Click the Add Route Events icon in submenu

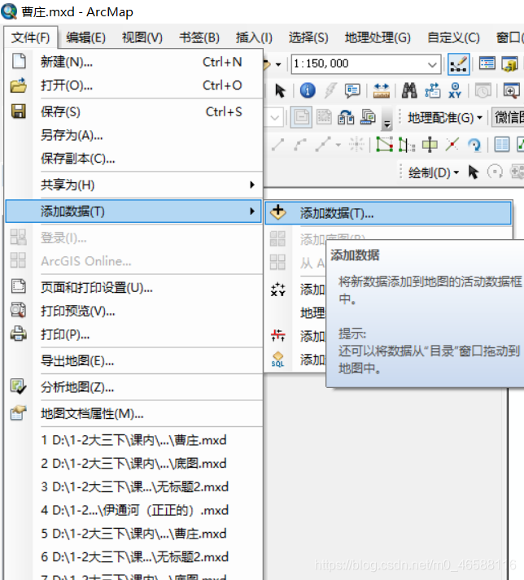point(277,335)
